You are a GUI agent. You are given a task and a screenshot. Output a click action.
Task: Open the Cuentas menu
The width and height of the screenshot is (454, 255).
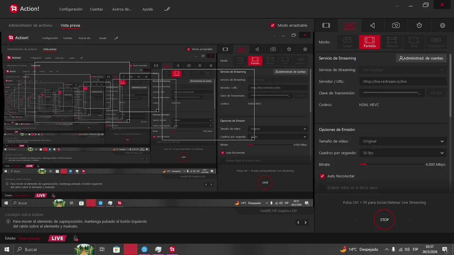pos(97,9)
